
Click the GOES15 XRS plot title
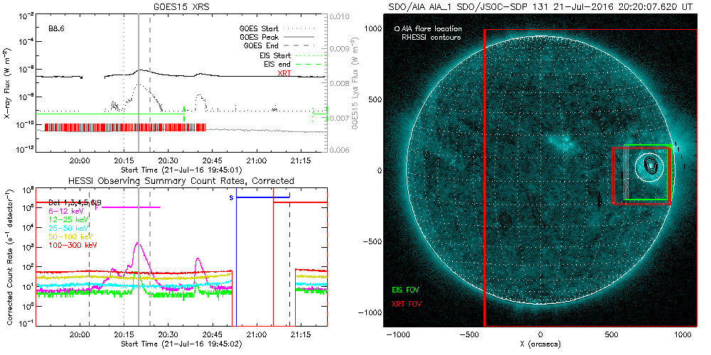(x=181, y=5)
